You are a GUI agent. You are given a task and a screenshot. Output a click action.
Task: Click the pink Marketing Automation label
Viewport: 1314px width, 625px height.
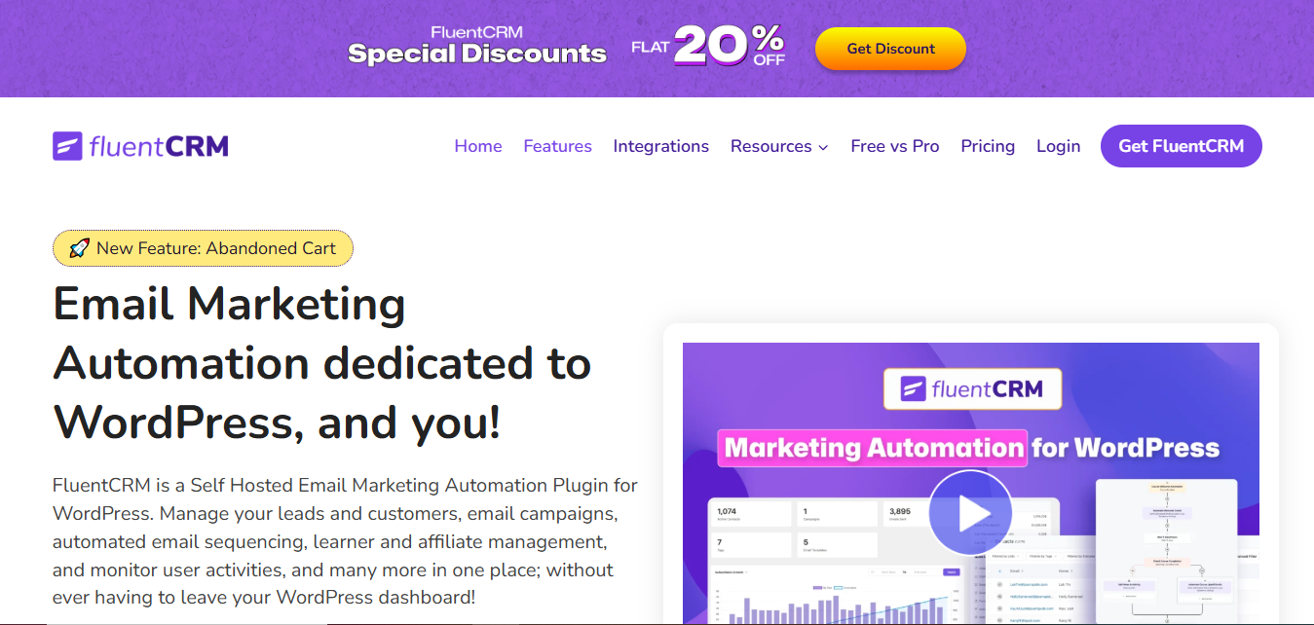click(873, 448)
